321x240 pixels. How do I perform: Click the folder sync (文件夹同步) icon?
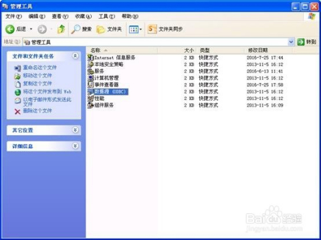(x=152, y=29)
